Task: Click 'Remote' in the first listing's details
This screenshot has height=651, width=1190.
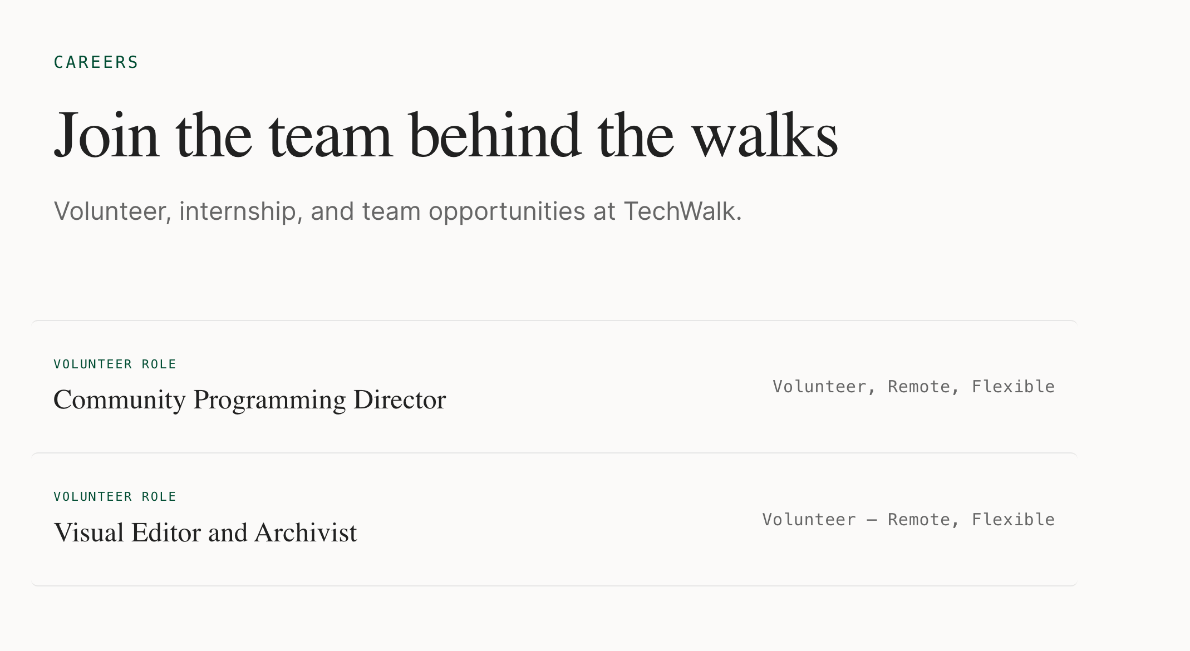Action: tap(918, 387)
